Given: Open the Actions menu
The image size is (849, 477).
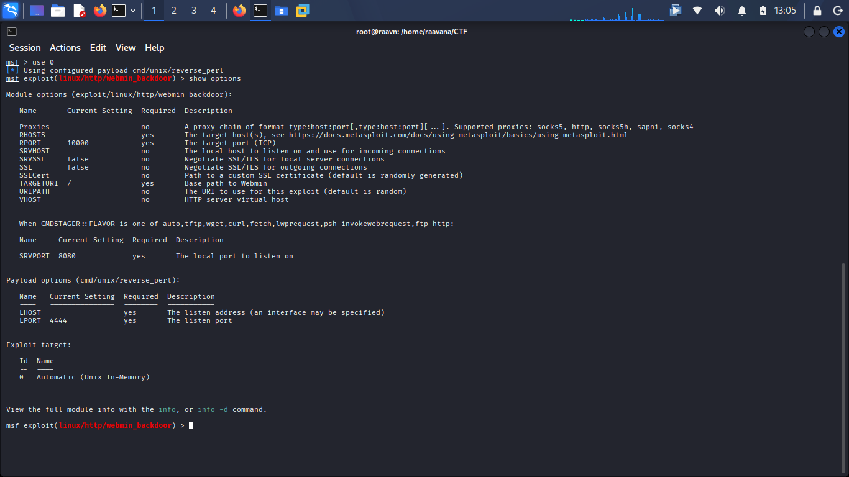Looking at the screenshot, I should click(65, 48).
